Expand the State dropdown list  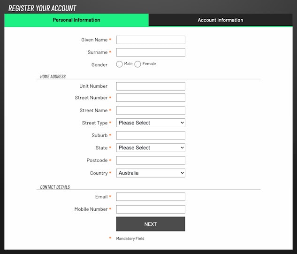point(151,148)
